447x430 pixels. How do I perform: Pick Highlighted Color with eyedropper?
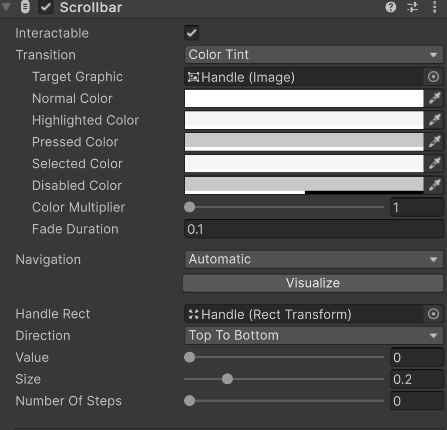click(x=434, y=120)
